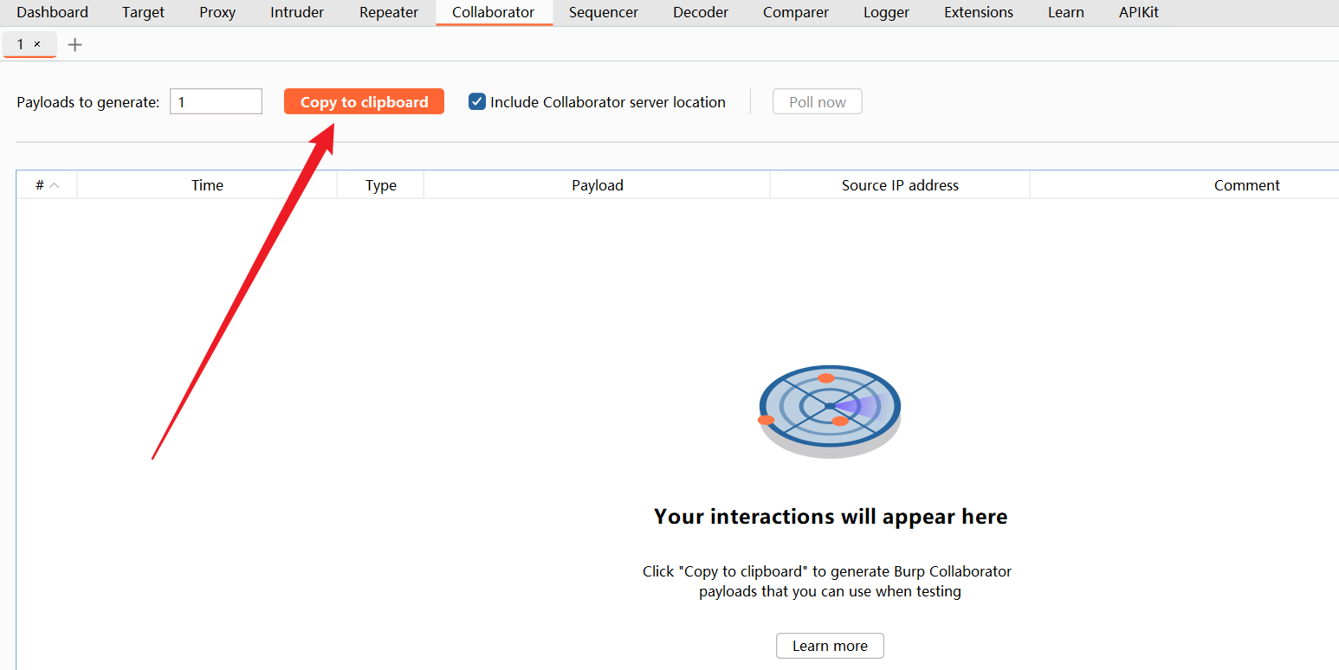Sort interactions by the # column
Screen dimensions: 1339x670
[48, 184]
